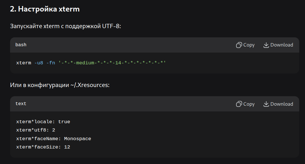
Task: Click the copy icon in the text block
Action: point(239,104)
